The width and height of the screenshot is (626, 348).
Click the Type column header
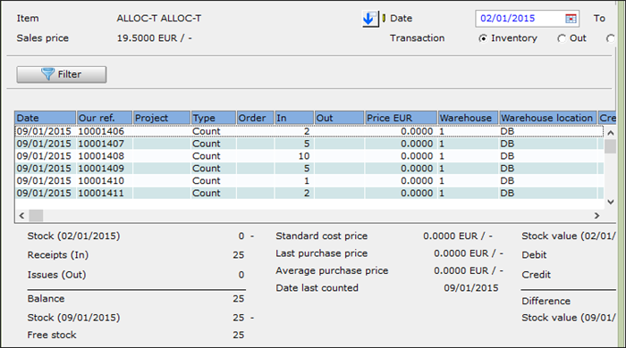(213, 118)
